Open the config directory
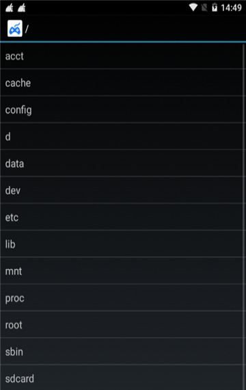The width and height of the screenshot is (246, 390). (122, 109)
